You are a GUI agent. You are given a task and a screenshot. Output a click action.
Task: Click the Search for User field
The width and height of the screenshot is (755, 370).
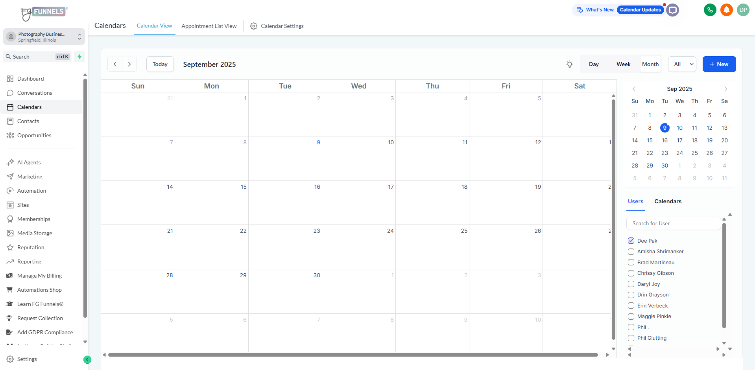click(673, 223)
